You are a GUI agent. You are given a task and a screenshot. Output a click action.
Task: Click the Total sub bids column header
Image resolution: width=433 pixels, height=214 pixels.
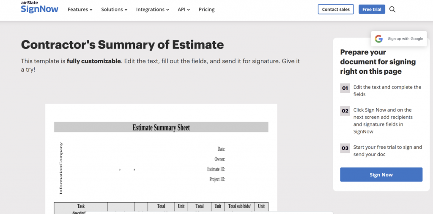[239, 209]
